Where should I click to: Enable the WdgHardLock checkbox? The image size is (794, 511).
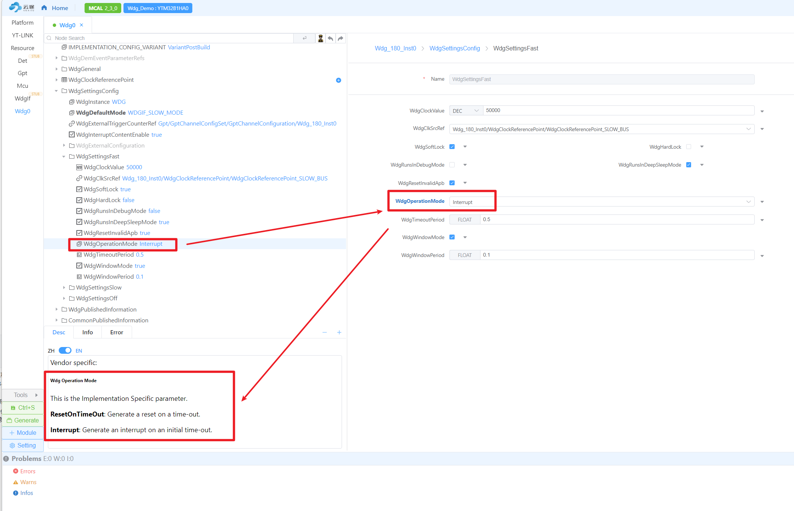[688, 147]
